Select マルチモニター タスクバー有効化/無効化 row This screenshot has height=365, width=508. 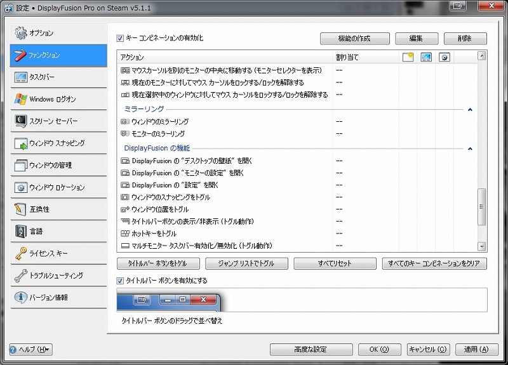(x=297, y=246)
